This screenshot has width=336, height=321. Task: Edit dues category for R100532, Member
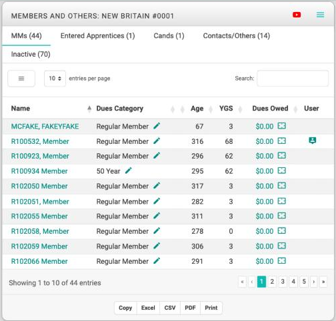pos(157,141)
